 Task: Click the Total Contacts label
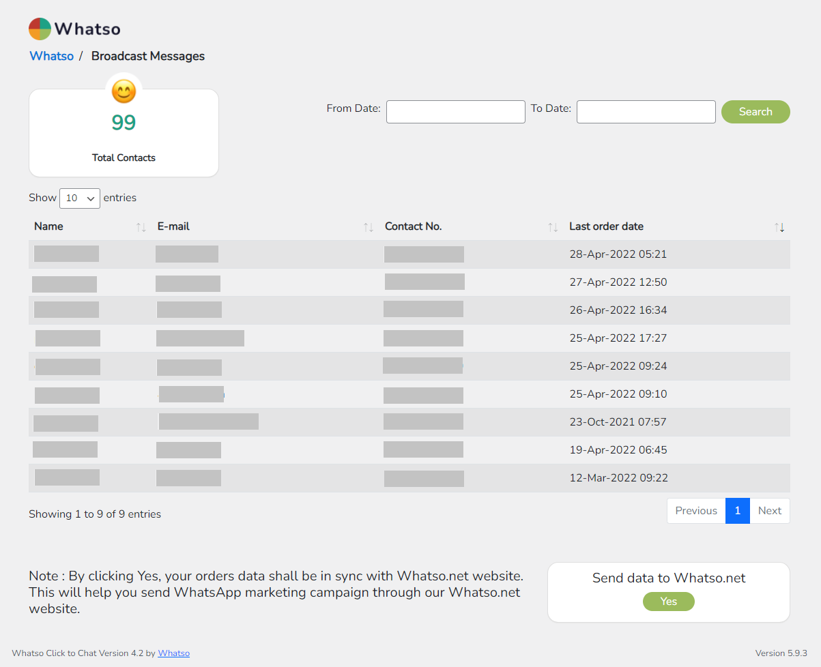[x=124, y=158]
